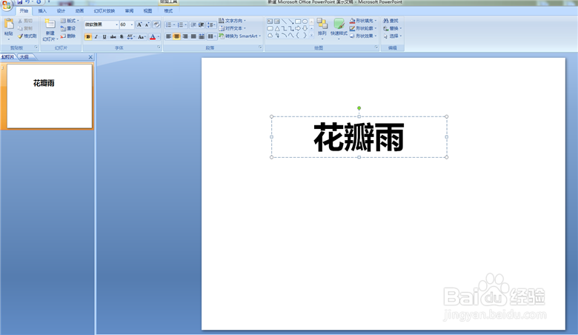Click the Line Spacing icon
Viewport: 578px width, 335px height.
pyautogui.click(x=211, y=24)
